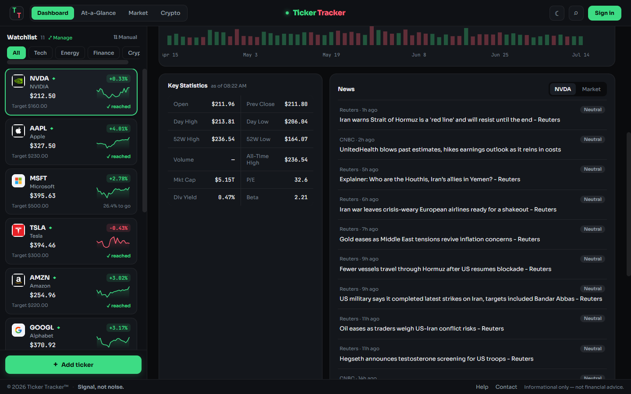
Task: Click the May 19 chart axis label
Action: [331, 55]
